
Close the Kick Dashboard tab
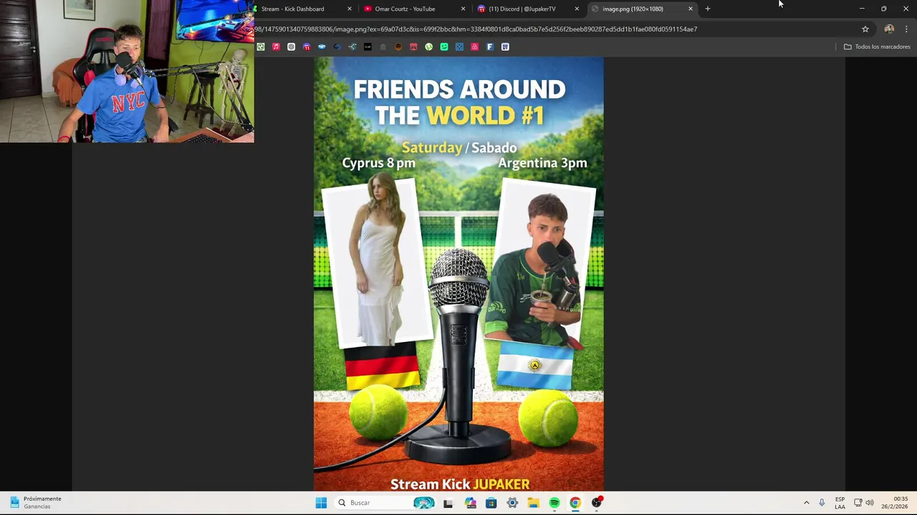[350, 9]
